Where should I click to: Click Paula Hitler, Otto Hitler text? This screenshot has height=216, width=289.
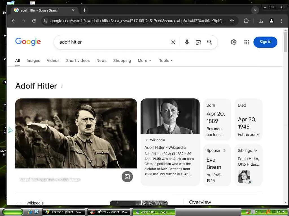[x=248, y=161]
